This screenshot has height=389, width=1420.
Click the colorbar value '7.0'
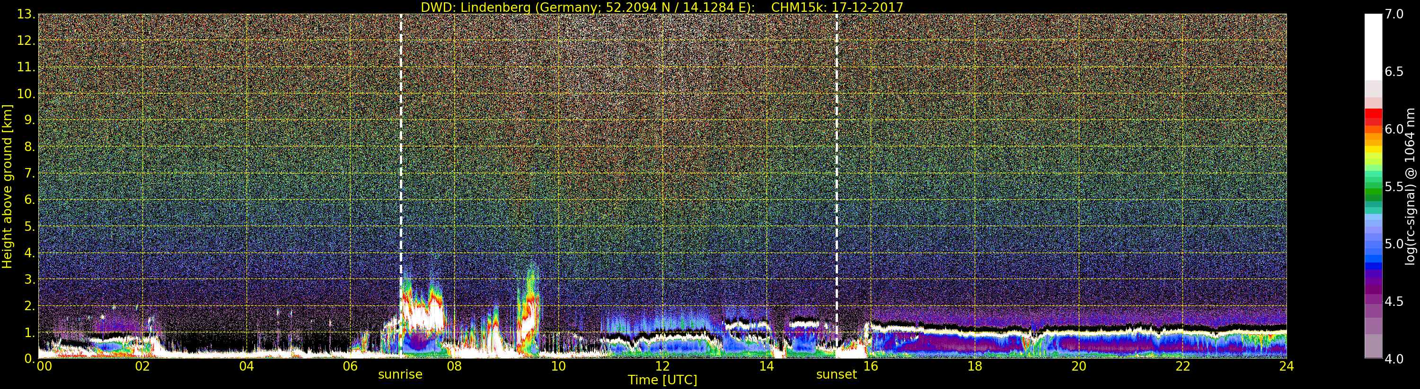(x=1394, y=14)
